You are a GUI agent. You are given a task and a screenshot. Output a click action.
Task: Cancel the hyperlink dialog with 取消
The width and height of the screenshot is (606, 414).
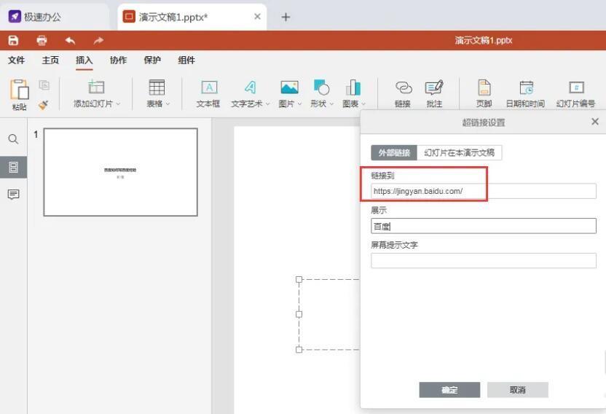pyautogui.click(x=517, y=390)
